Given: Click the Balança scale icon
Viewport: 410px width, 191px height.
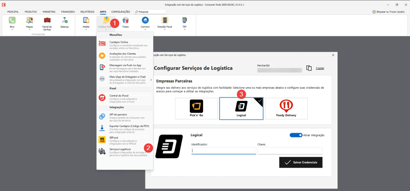Looking at the screenshot, I should coord(64,20).
